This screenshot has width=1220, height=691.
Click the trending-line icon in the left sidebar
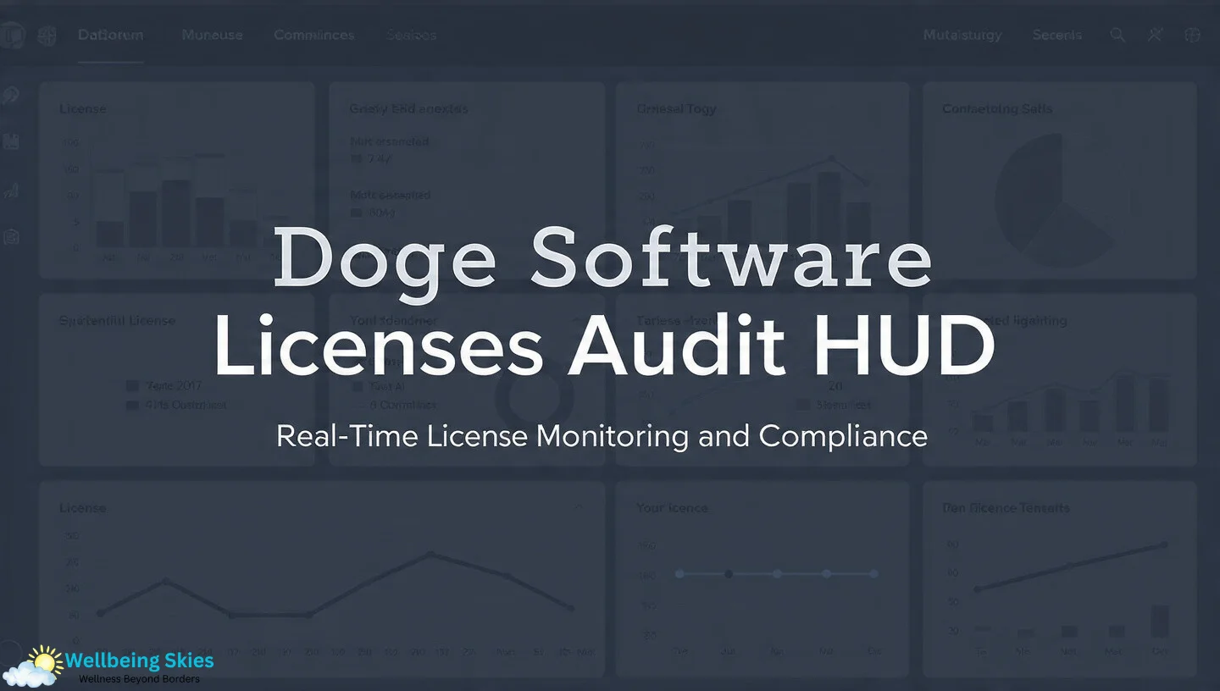pyautogui.click(x=11, y=189)
